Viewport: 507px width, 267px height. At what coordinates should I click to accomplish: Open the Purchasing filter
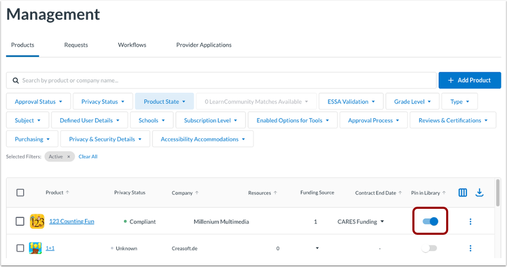point(32,139)
